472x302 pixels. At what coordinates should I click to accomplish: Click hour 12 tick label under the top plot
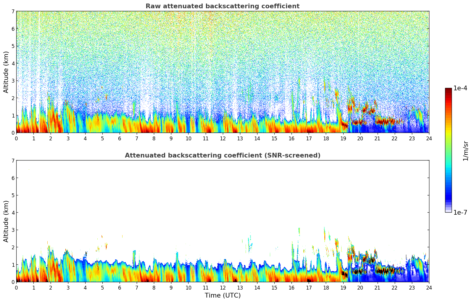223,138
